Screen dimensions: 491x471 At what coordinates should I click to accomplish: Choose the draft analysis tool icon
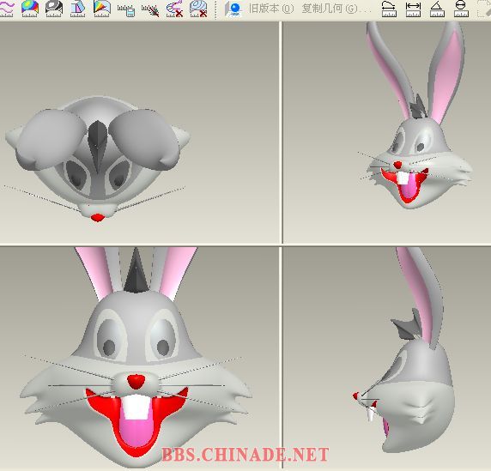pos(77,9)
